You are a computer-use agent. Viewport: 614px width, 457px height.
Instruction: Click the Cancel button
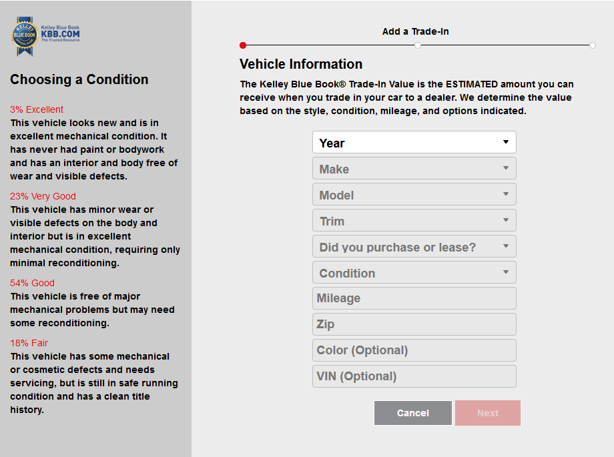coord(412,413)
